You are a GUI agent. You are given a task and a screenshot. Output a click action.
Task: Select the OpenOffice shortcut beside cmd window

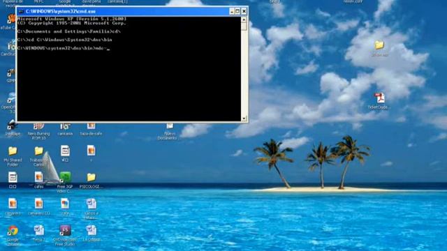coord(8,102)
